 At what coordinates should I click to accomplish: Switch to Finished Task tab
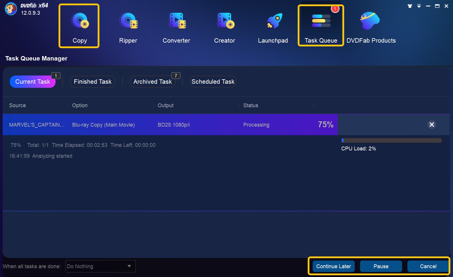[x=93, y=82]
